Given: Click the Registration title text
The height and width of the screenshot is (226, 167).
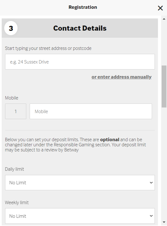Looking at the screenshot, I should click(x=83, y=7).
